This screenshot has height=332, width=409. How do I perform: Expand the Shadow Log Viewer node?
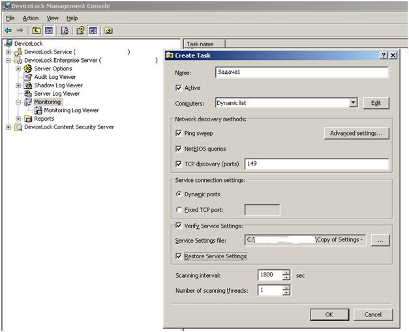click(x=18, y=85)
